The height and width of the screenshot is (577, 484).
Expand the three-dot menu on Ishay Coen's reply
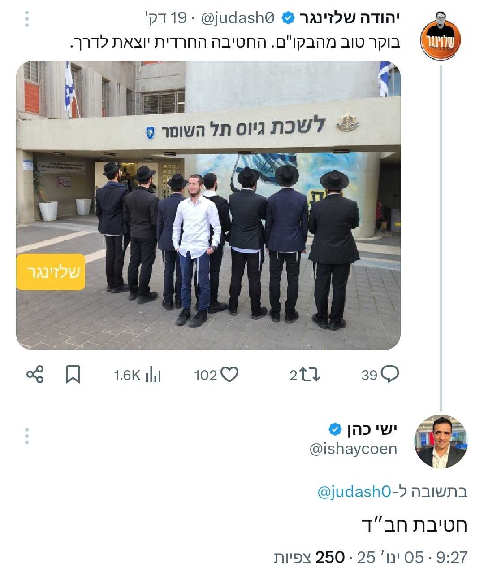coord(27,436)
